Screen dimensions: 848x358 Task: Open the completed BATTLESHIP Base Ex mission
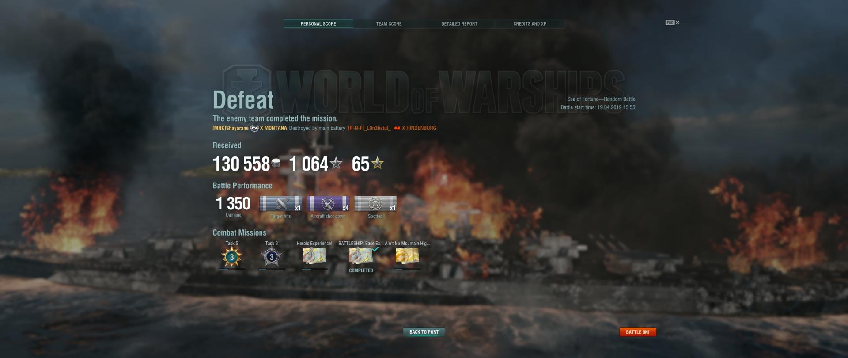[x=361, y=255]
